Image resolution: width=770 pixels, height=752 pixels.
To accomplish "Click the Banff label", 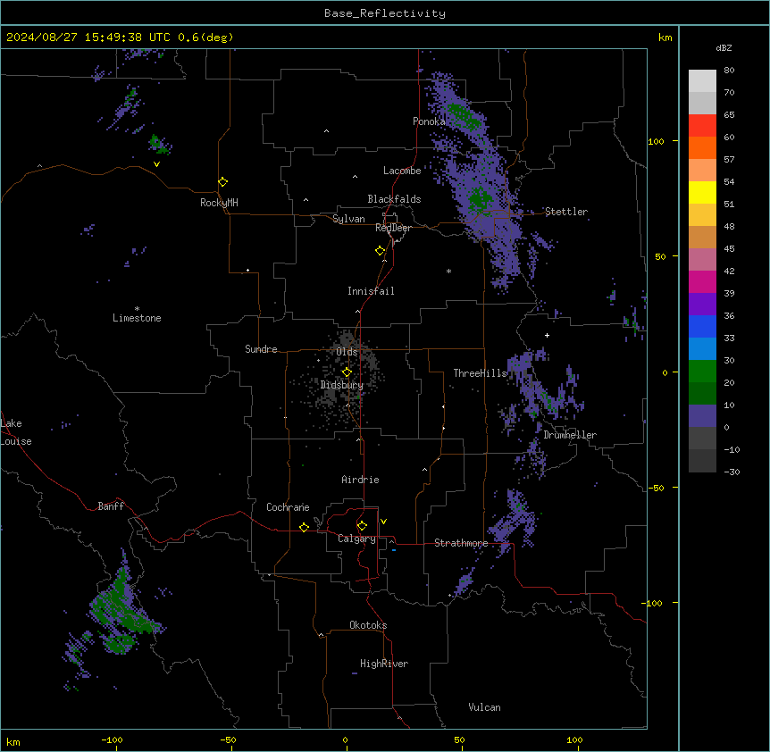I will coord(111,506).
